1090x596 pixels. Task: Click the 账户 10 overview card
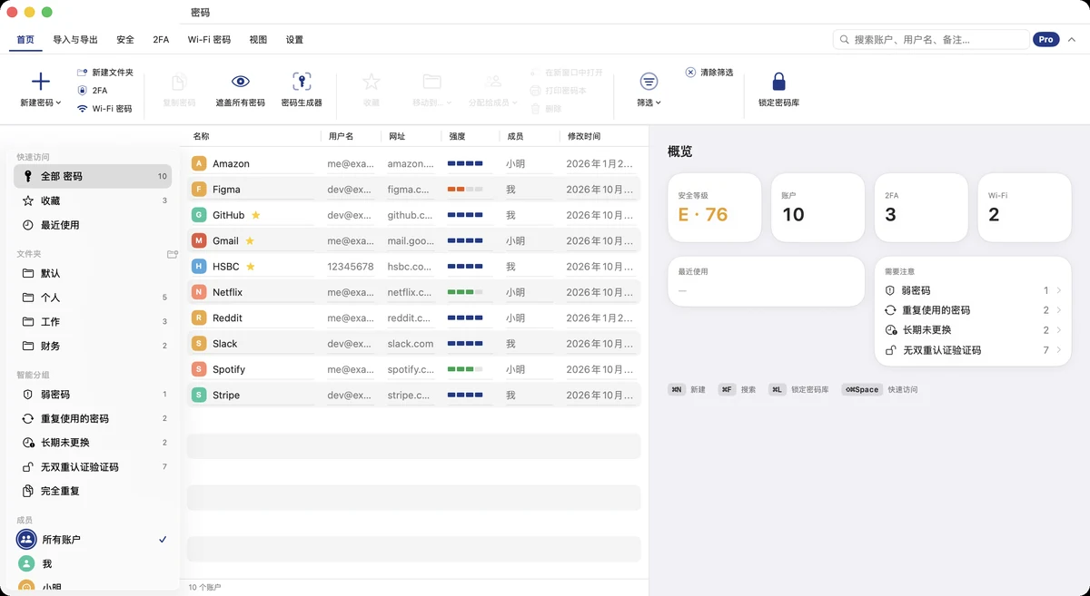[817, 209]
